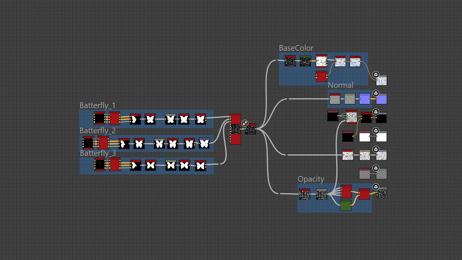Select the half-butterfly node in Batterfly_3 frame
The width and height of the screenshot is (462, 260).
click(x=136, y=165)
